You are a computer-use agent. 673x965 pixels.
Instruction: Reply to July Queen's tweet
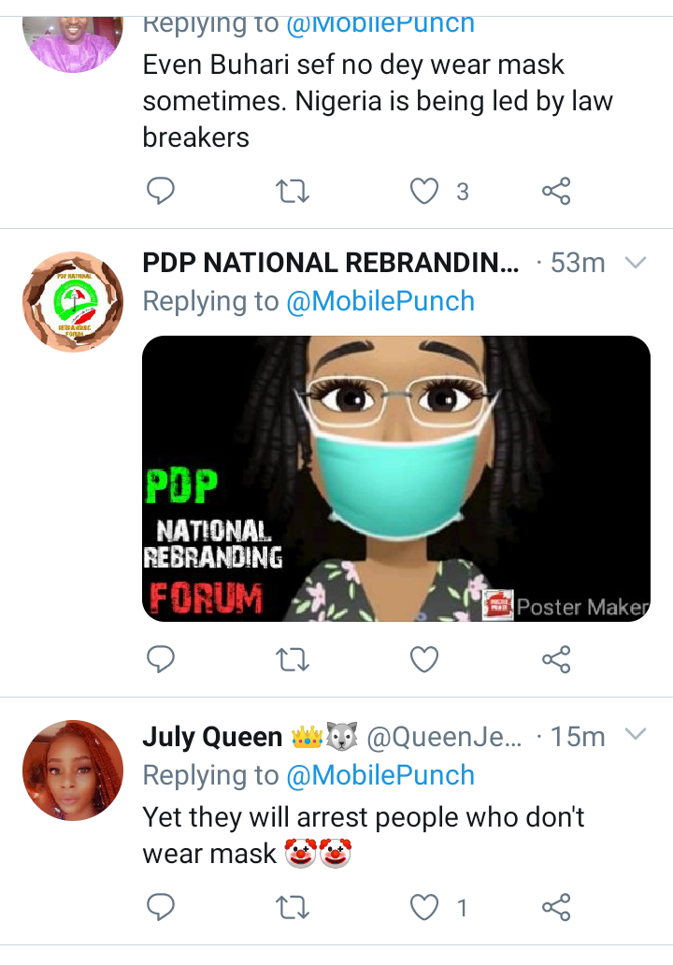point(161,907)
